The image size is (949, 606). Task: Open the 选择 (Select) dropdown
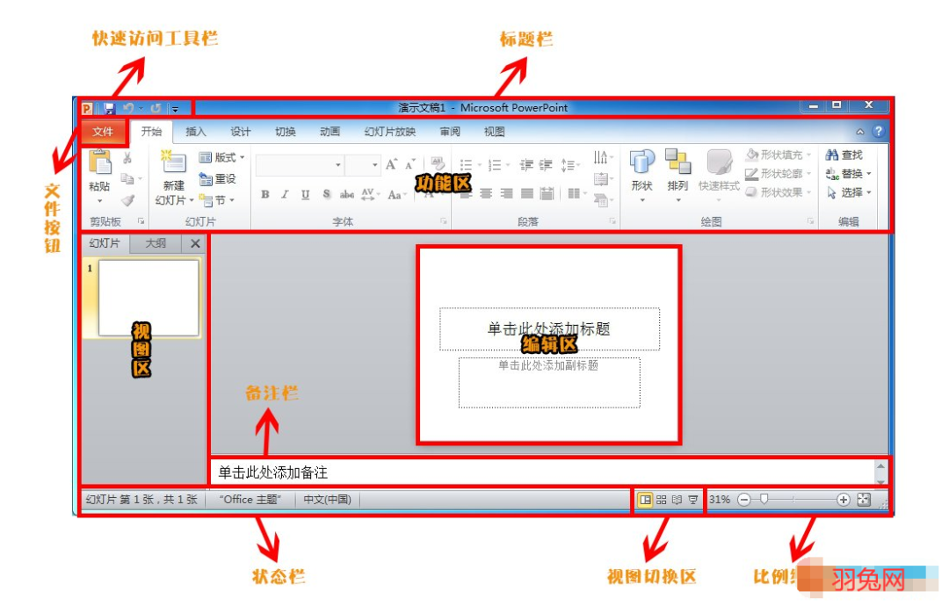pos(847,193)
